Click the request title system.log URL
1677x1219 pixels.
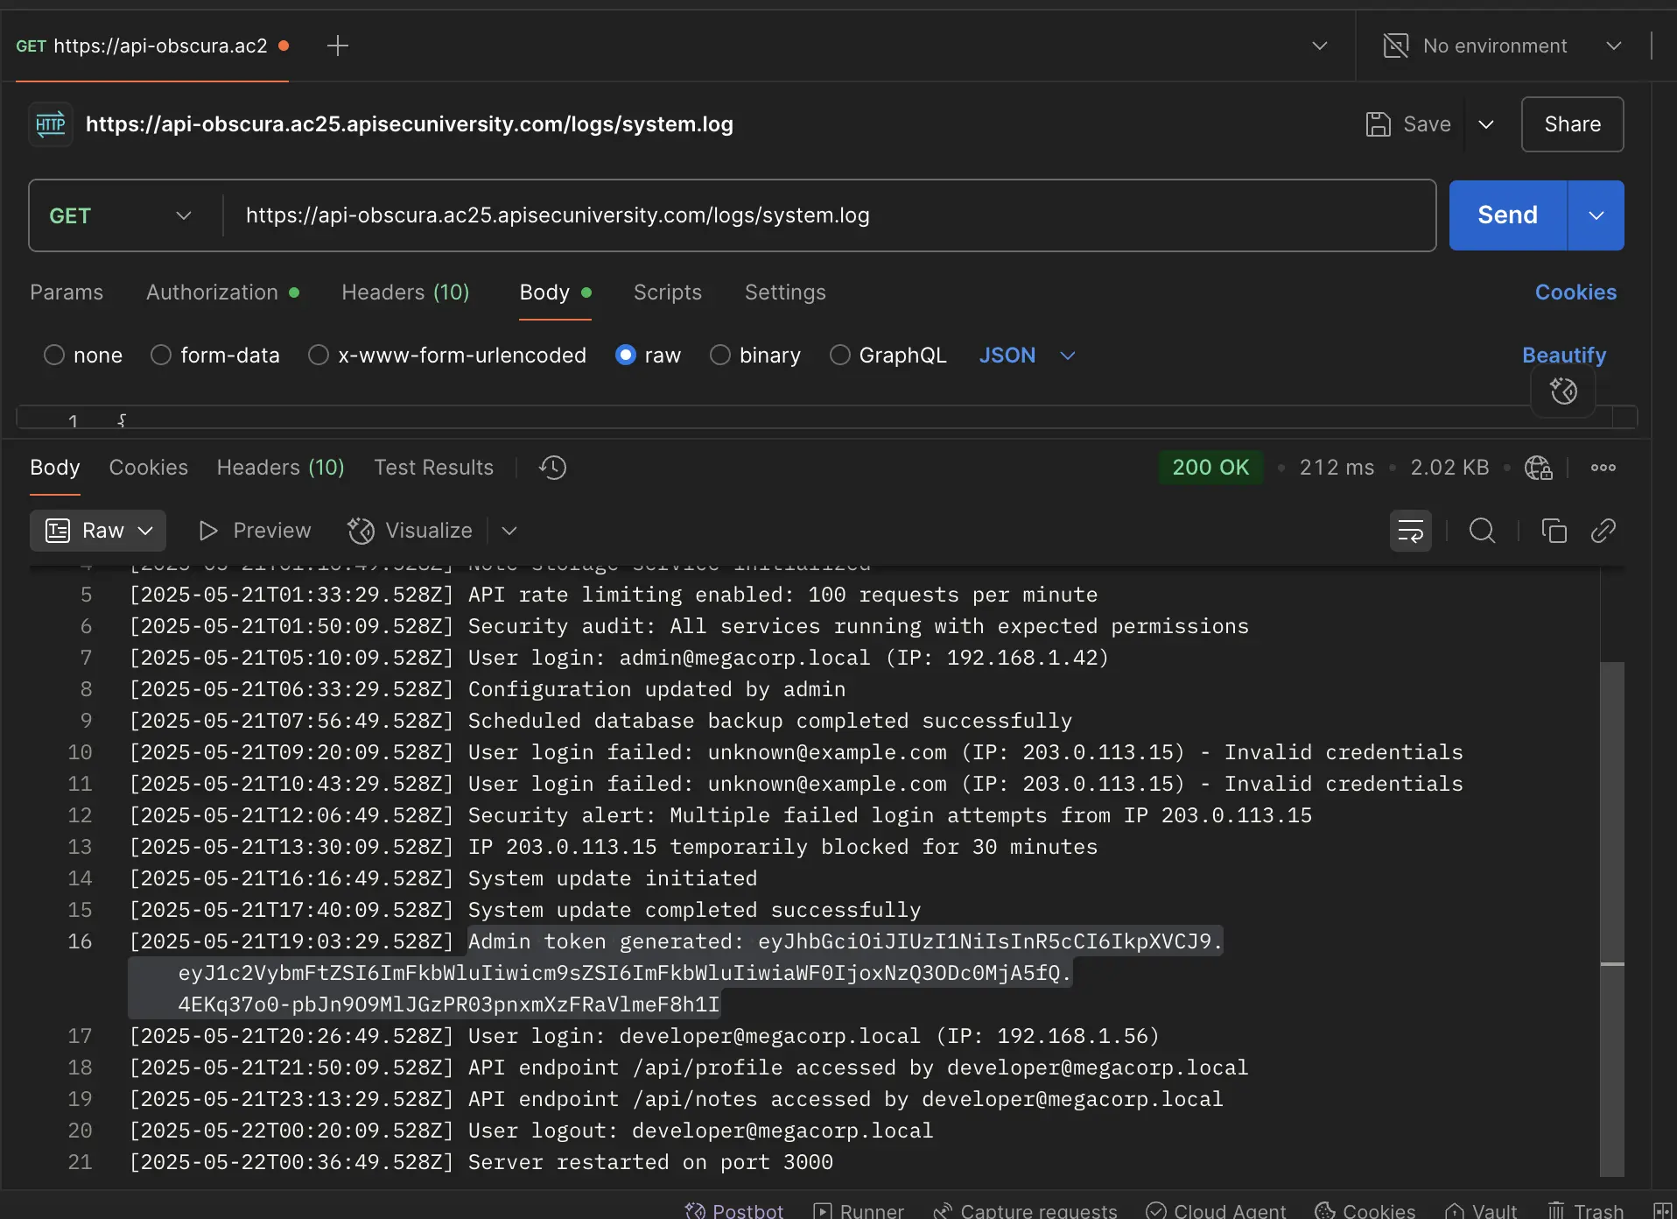coord(409,124)
